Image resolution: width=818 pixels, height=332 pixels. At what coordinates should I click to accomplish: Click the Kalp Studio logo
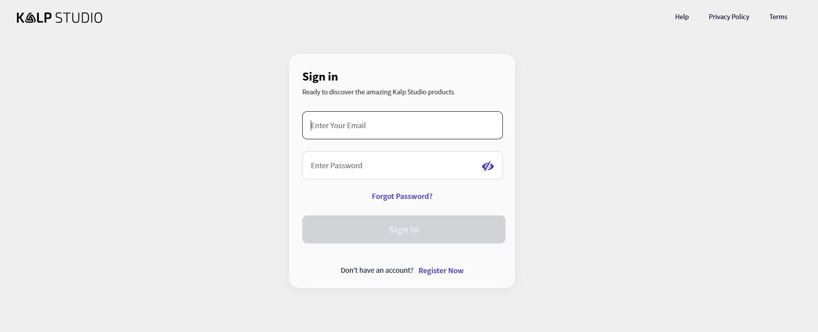coord(59,18)
